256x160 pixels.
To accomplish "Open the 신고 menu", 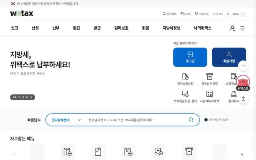I will [14, 28].
